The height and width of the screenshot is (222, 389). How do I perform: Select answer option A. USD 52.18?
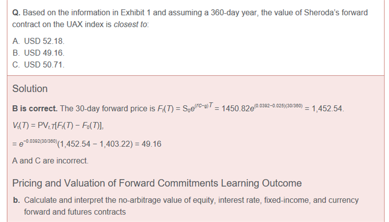click(x=38, y=42)
